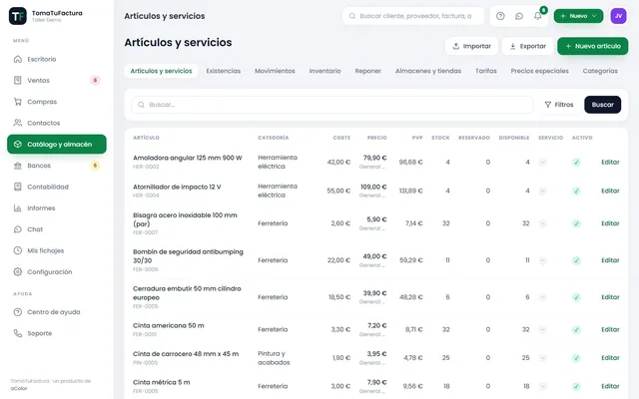Viewport: 639px width, 399px height.
Task: Click the Exportar button
Action: [528, 46]
